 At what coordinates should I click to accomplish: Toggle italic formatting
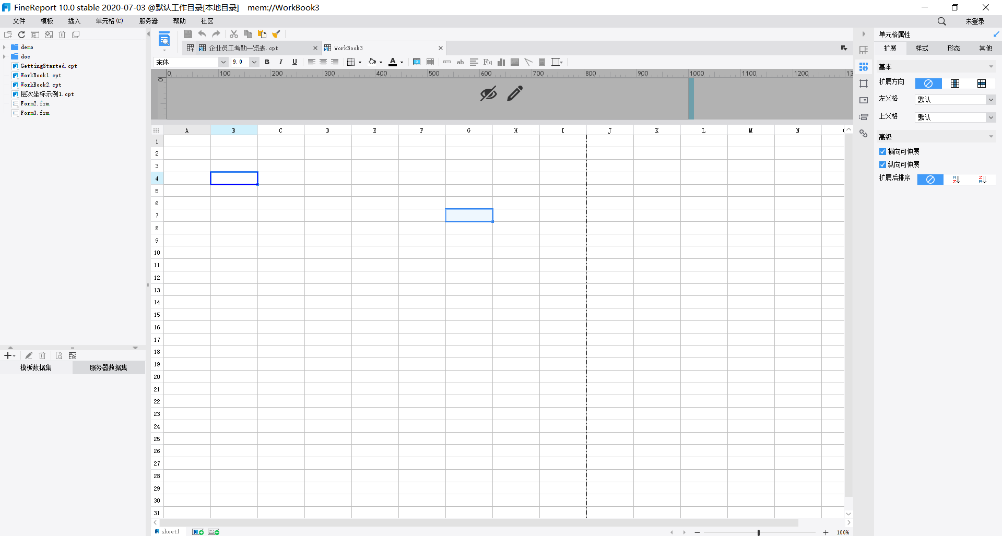(x=281, y=62)
